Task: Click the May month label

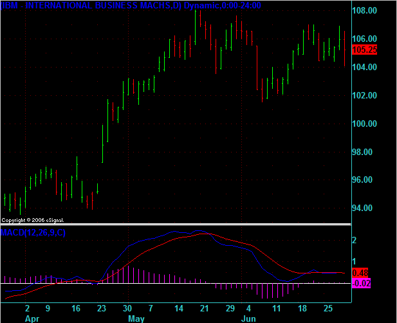Action: (136, 318)
